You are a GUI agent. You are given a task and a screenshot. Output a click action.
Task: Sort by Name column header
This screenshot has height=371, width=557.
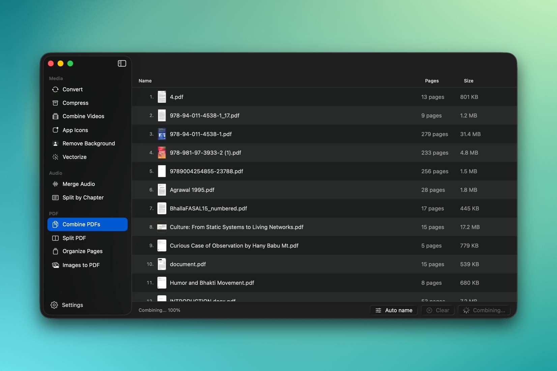[145, 81]
